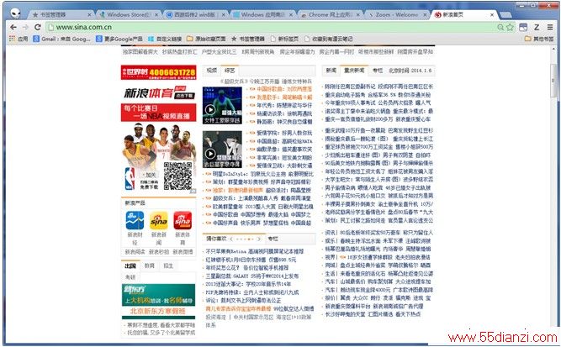Click the NBA视频直播 red banner

point(158,113)
